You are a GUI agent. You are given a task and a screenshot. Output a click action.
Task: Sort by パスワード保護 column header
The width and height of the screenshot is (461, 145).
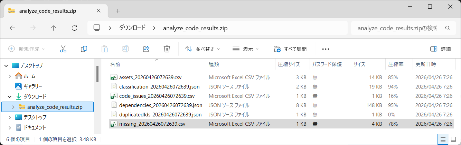coord(327,64)
